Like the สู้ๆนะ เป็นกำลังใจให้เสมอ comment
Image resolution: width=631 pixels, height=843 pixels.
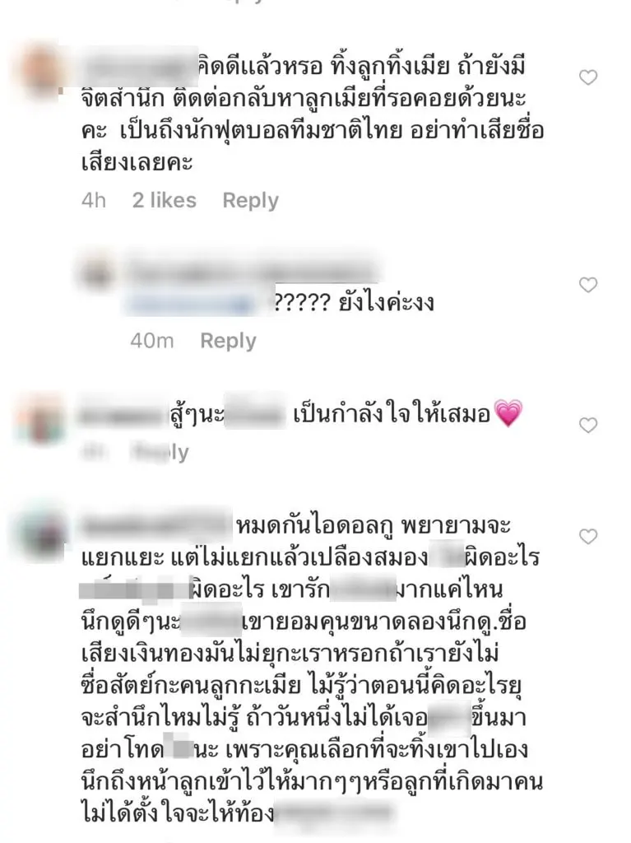click(x=588, y=426)
